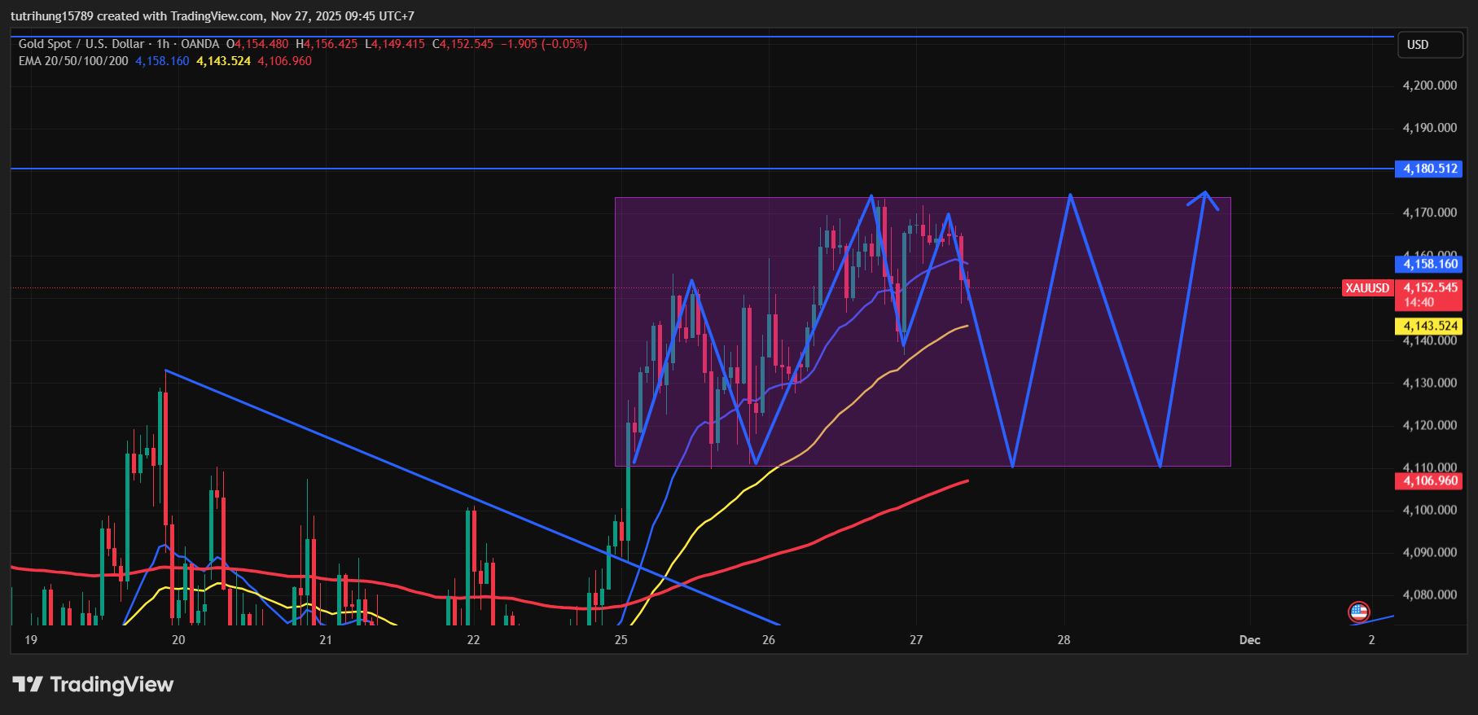Click the red 4,106.960 EMA price label
The image size is (1478, 715).
click(1429, 480)
